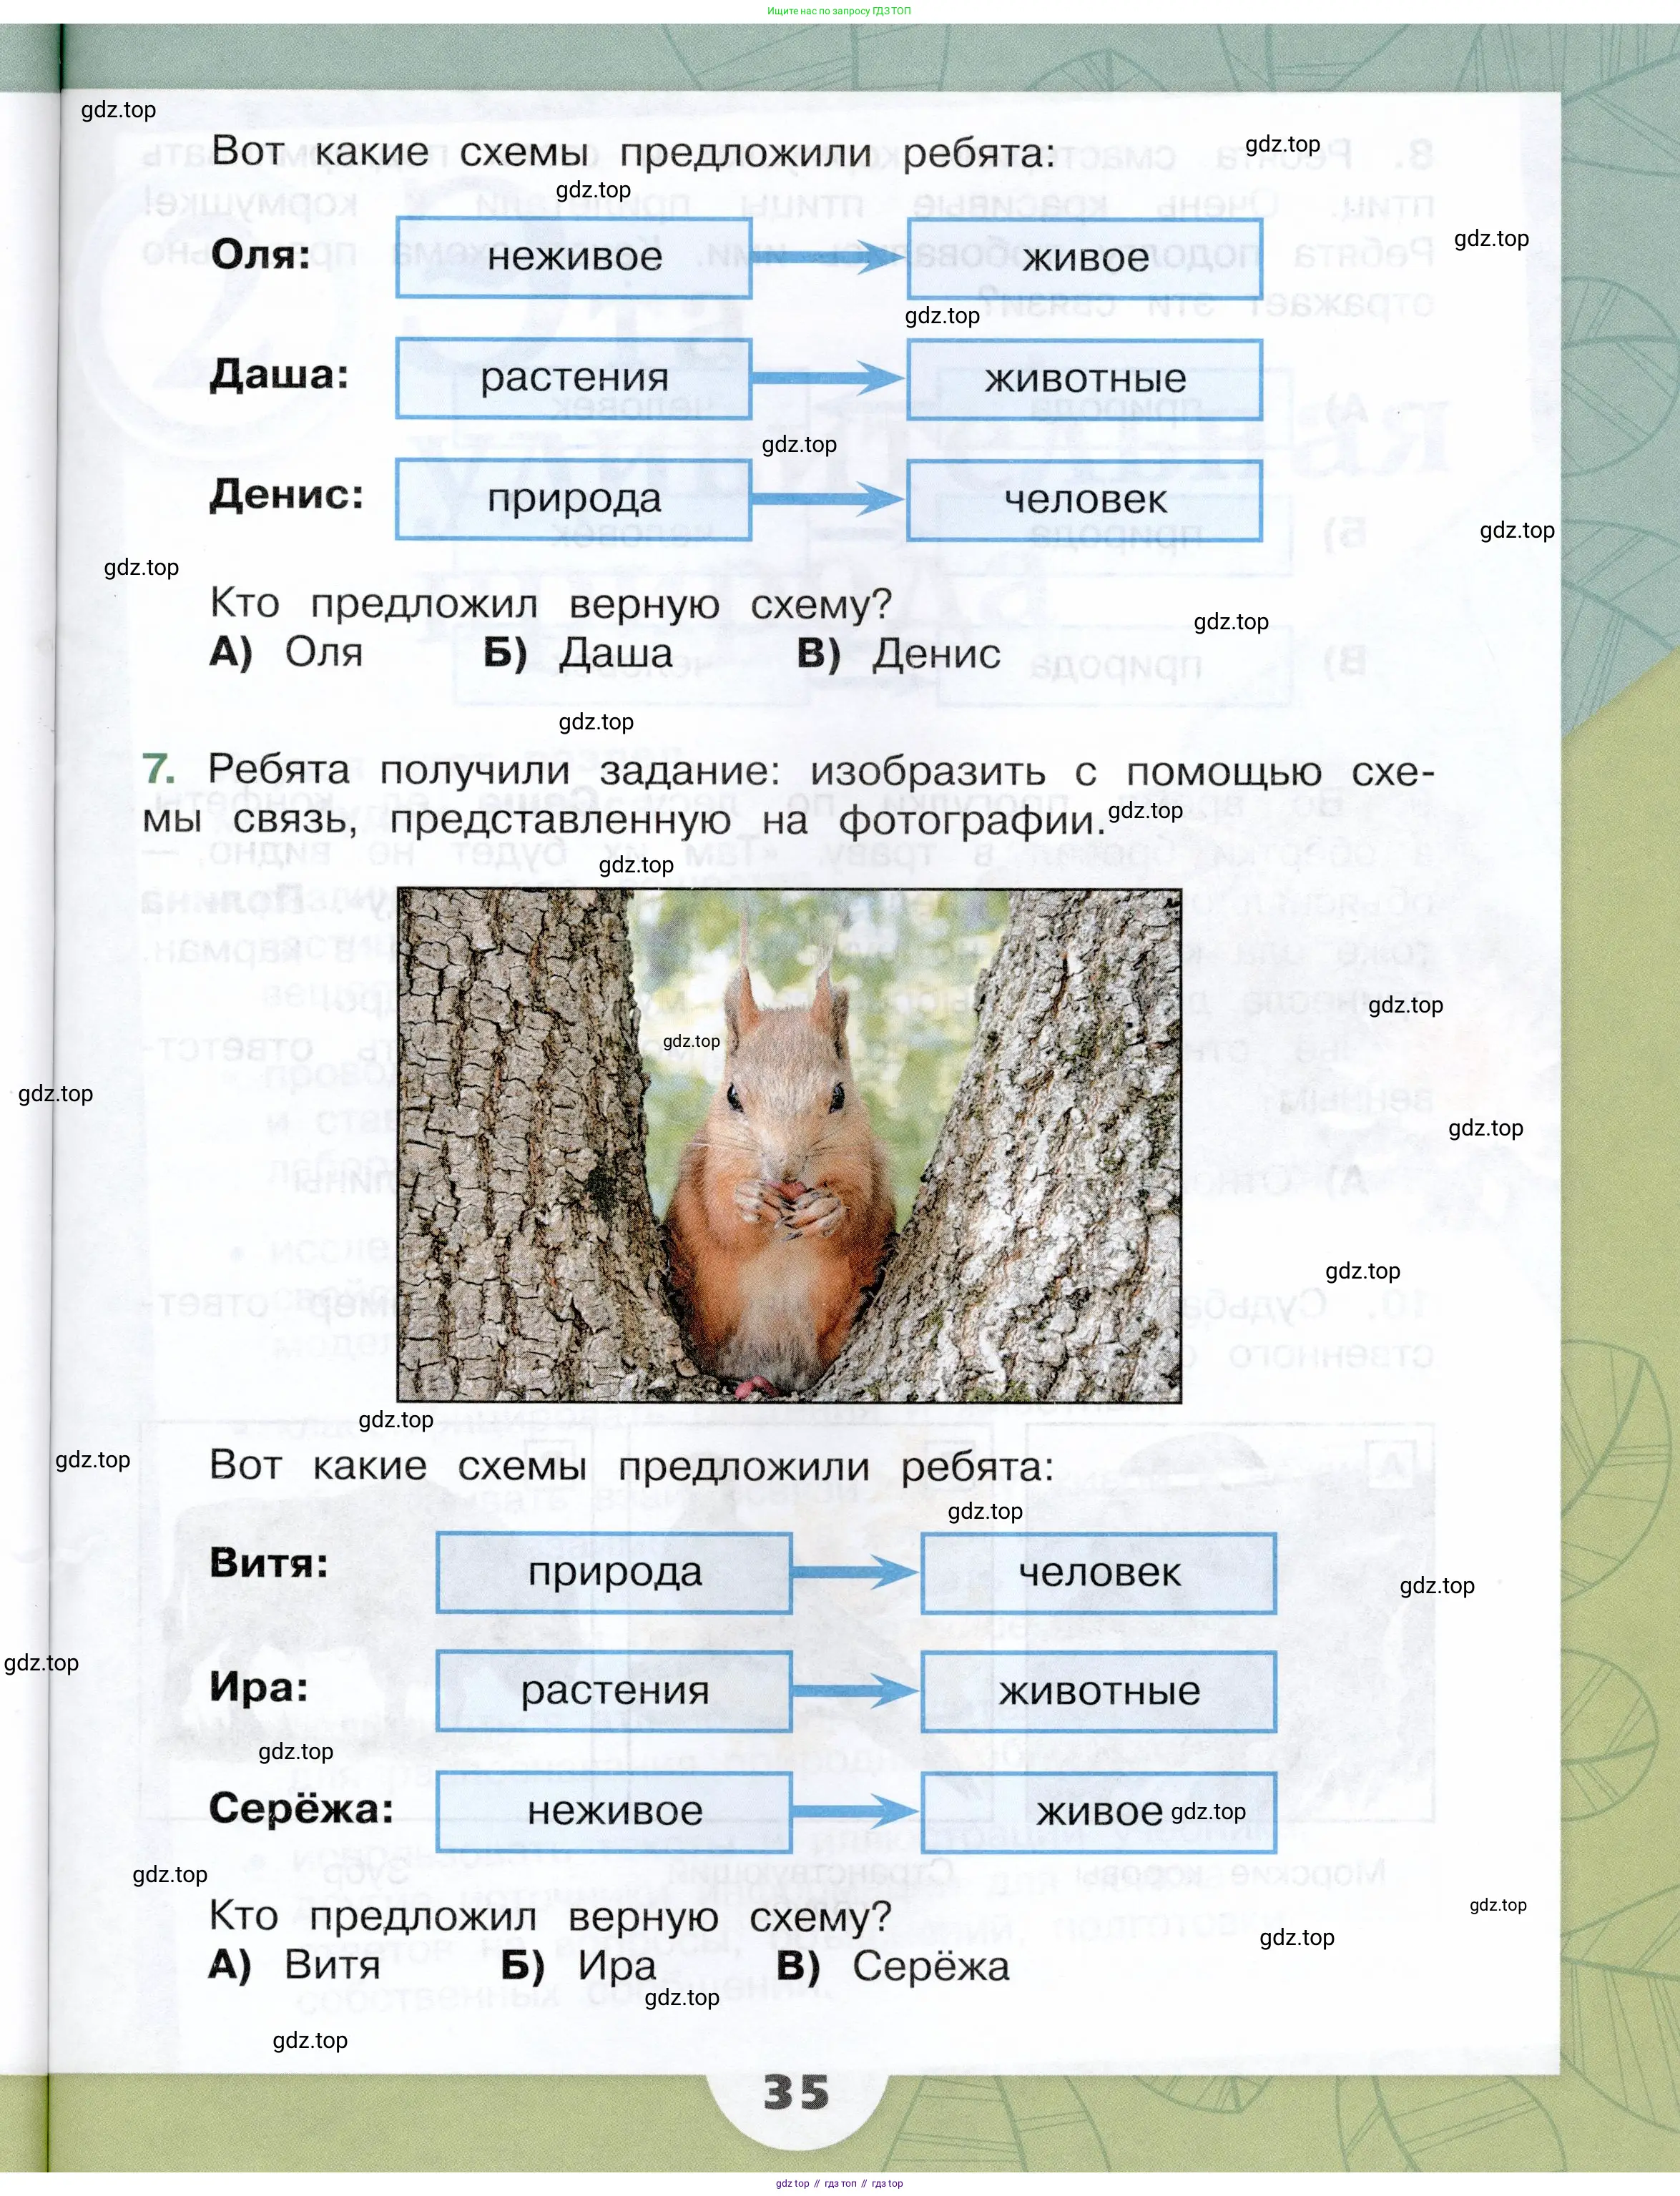Select answer option В) Денис
The height and width of the screenshot is (2196, 1680).
pos(898,653)
